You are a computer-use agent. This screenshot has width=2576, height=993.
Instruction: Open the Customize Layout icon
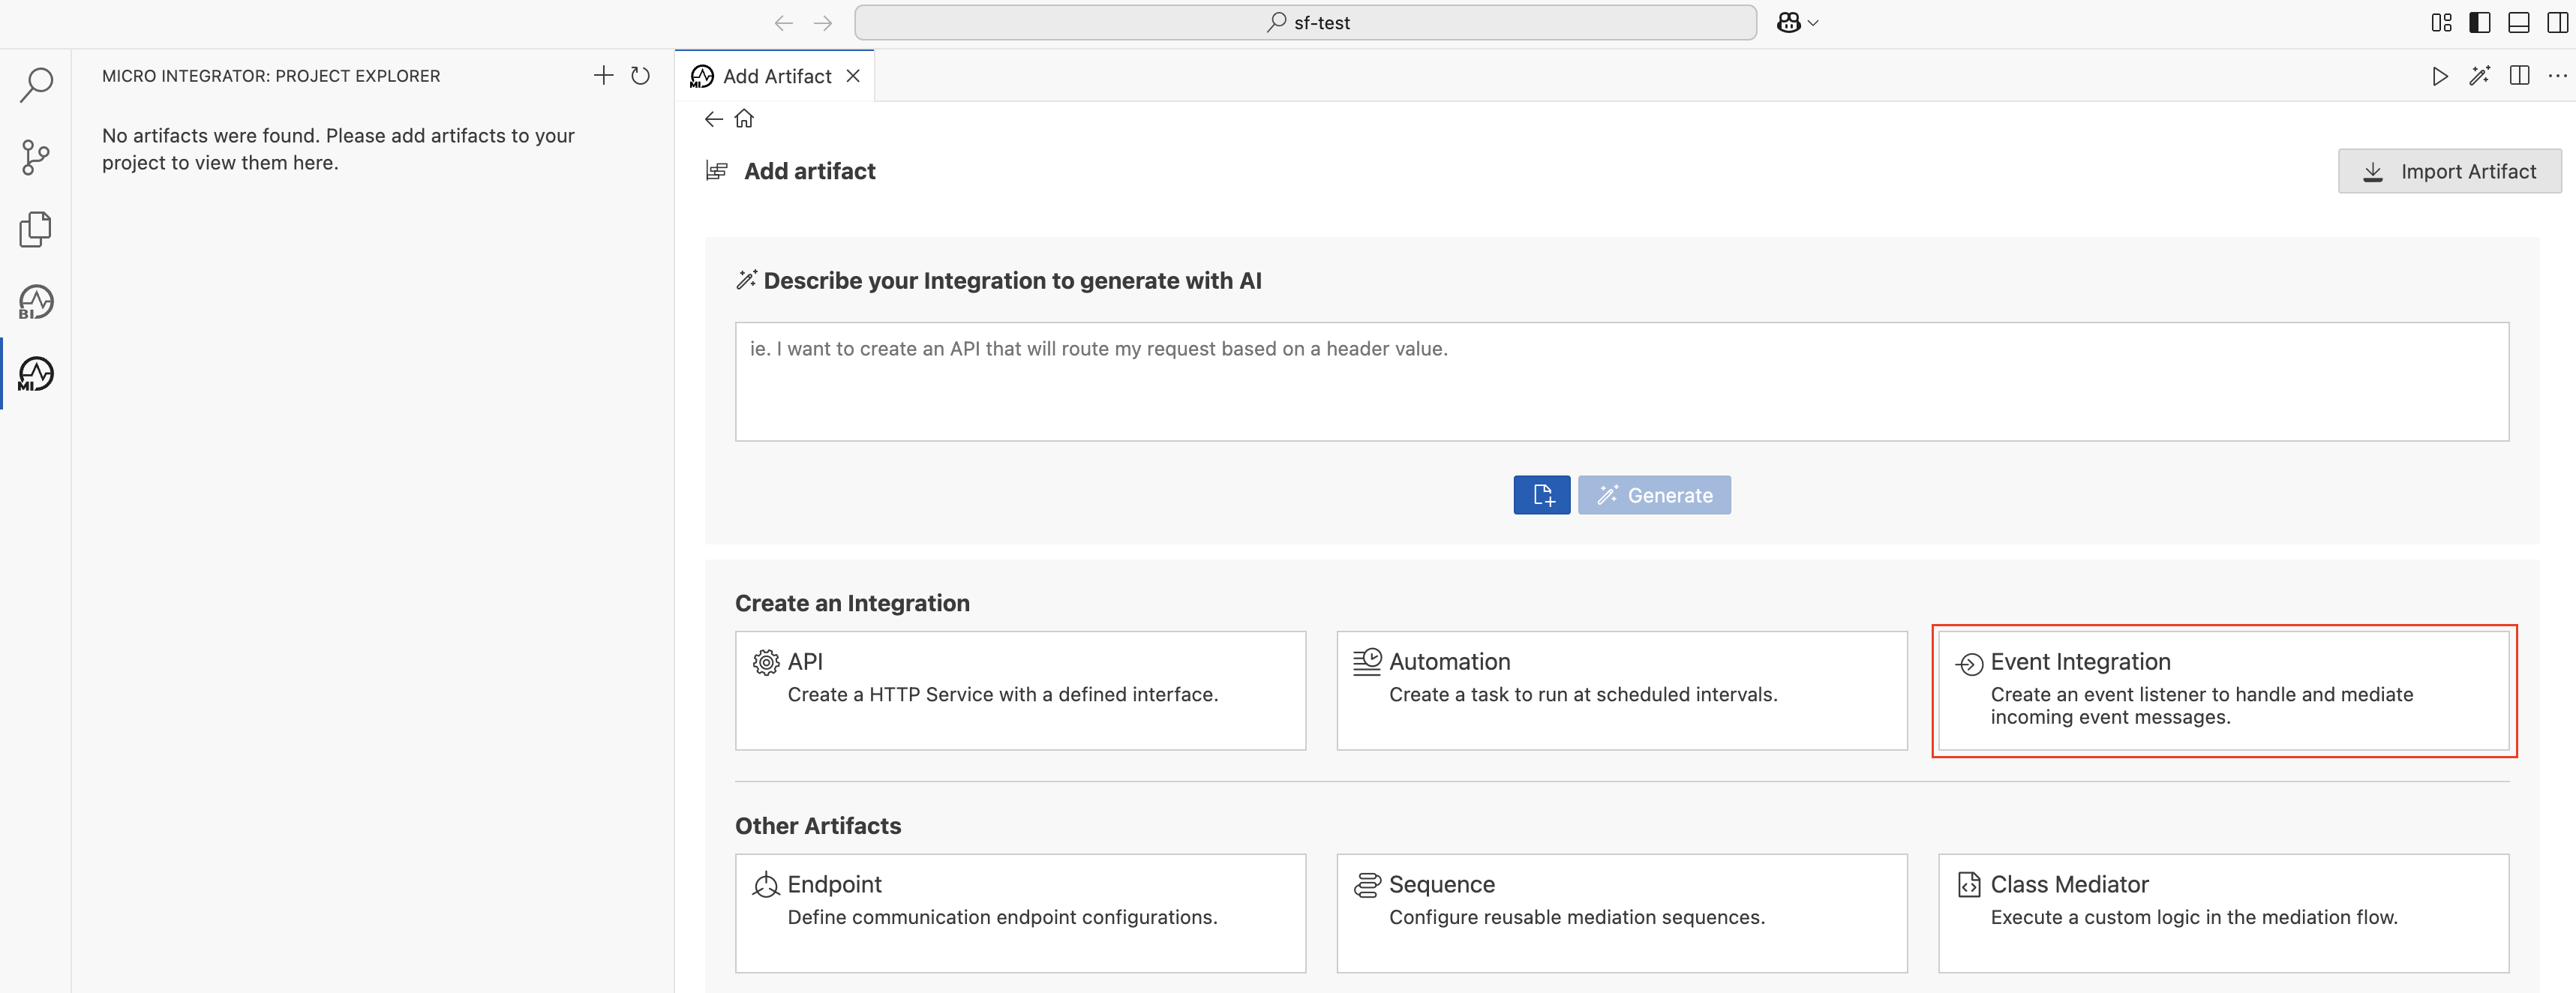[2441, 22]
